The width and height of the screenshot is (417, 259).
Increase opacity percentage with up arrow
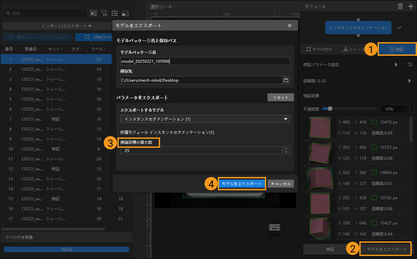coord(410,107)
